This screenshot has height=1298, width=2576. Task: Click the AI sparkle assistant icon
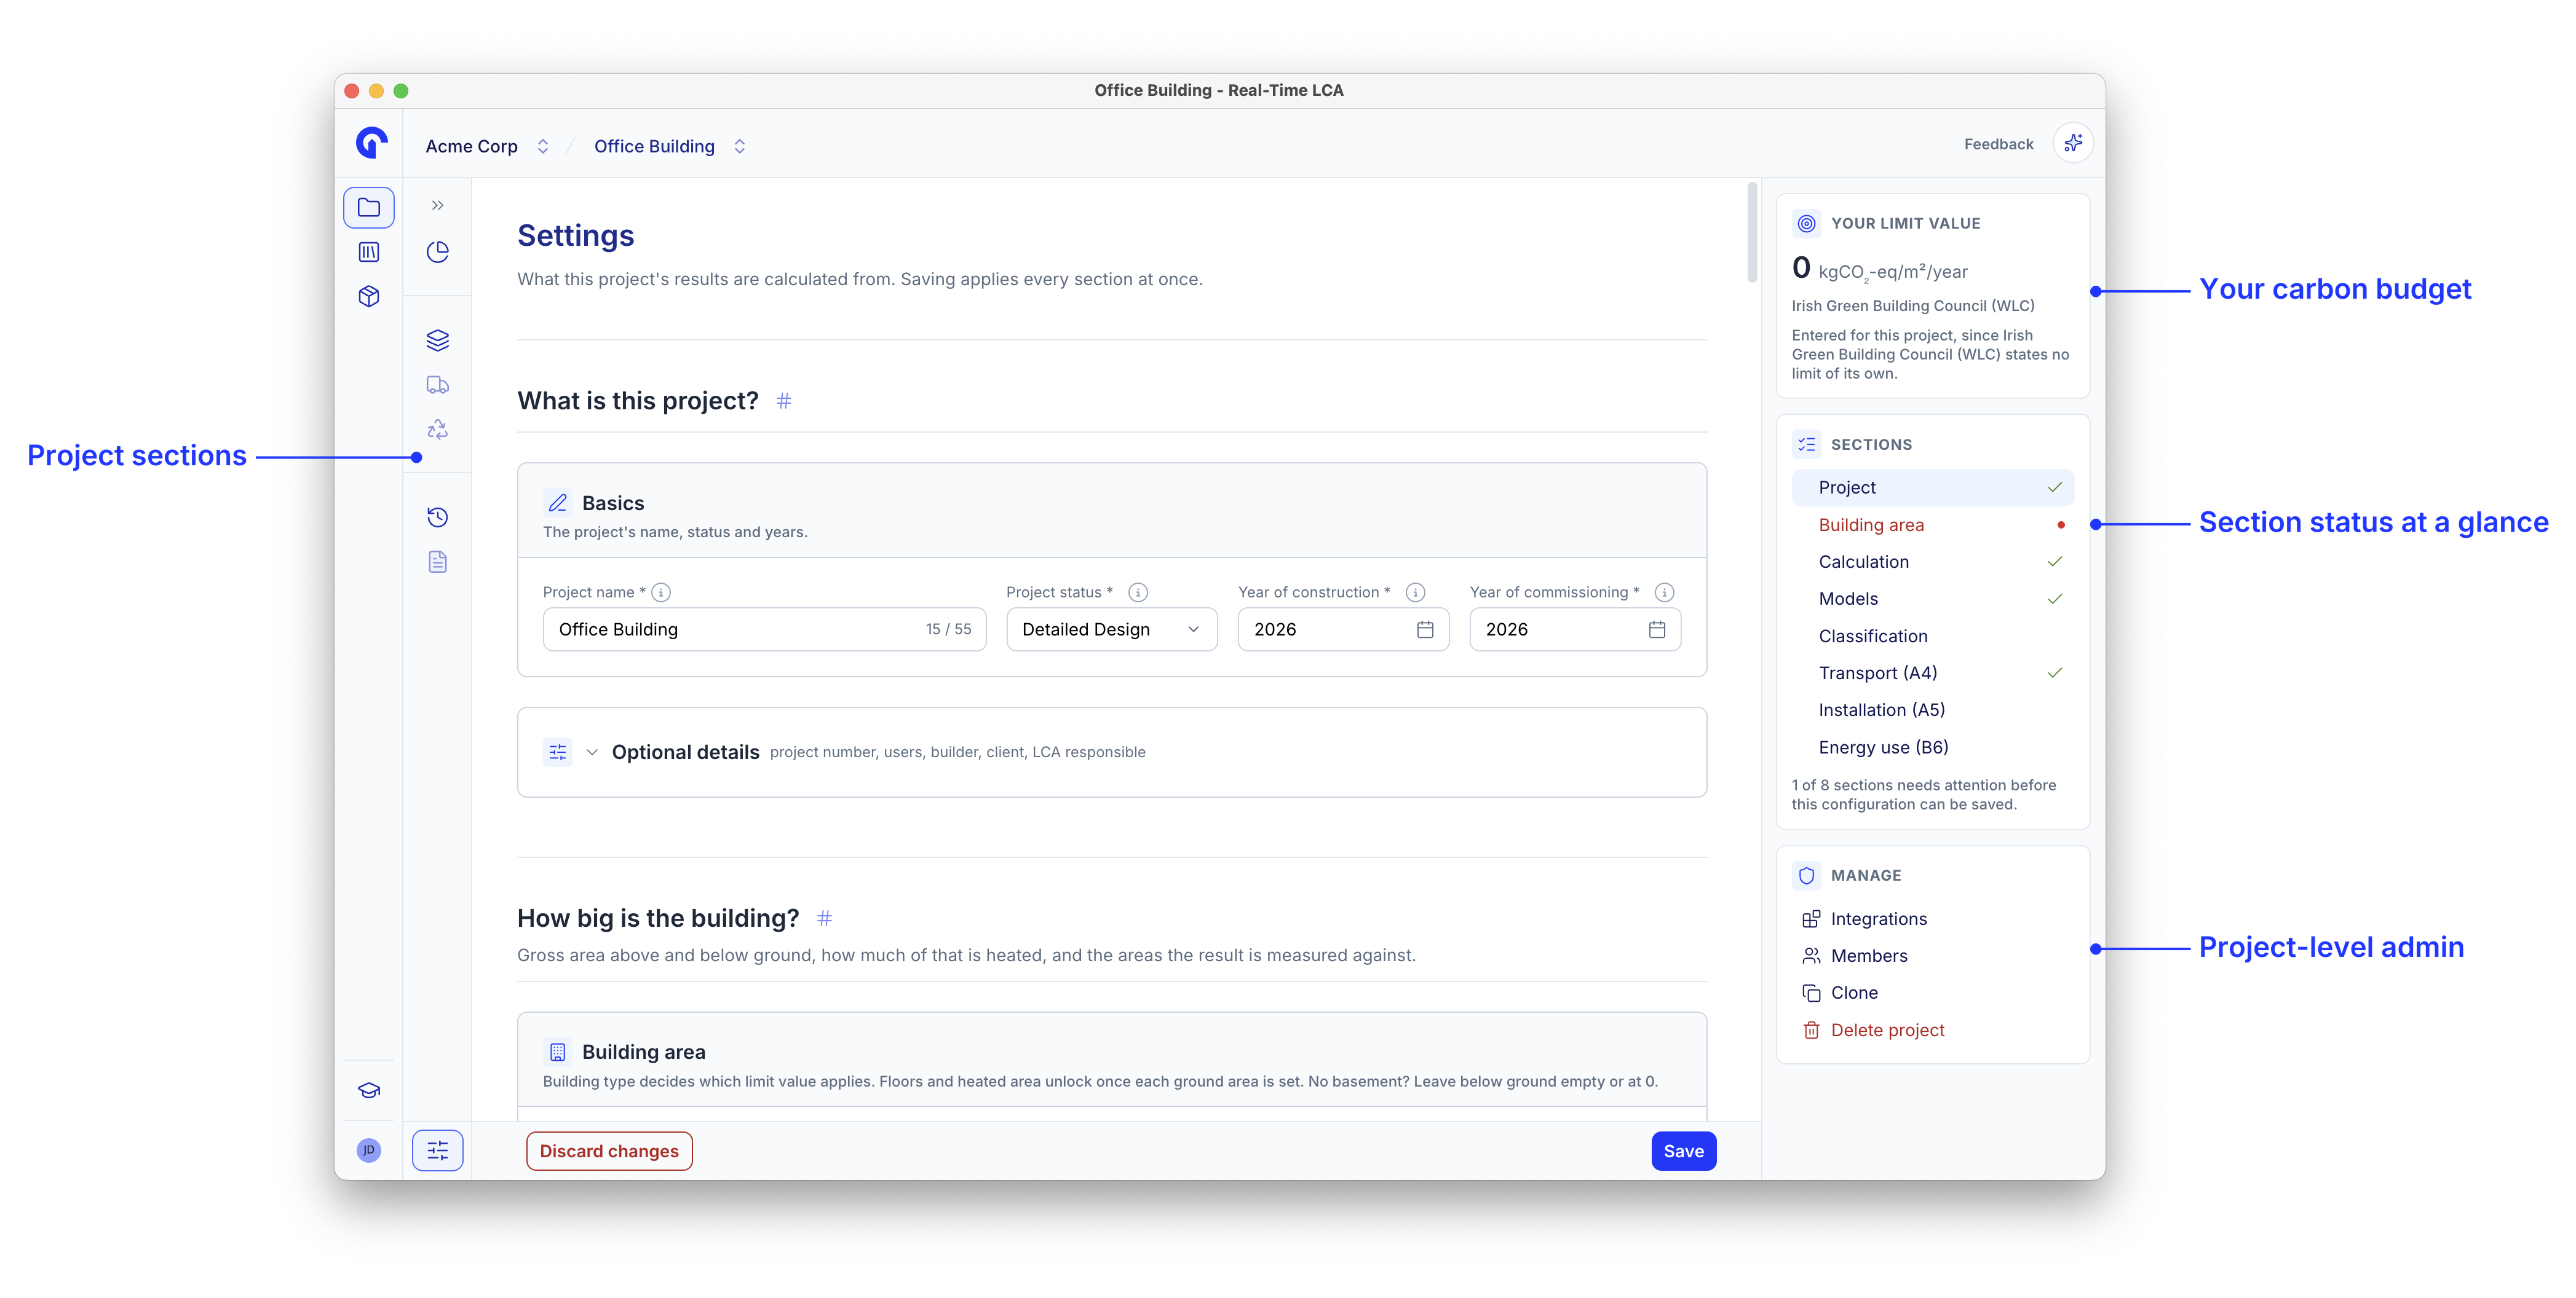(x=2072, y=144)
